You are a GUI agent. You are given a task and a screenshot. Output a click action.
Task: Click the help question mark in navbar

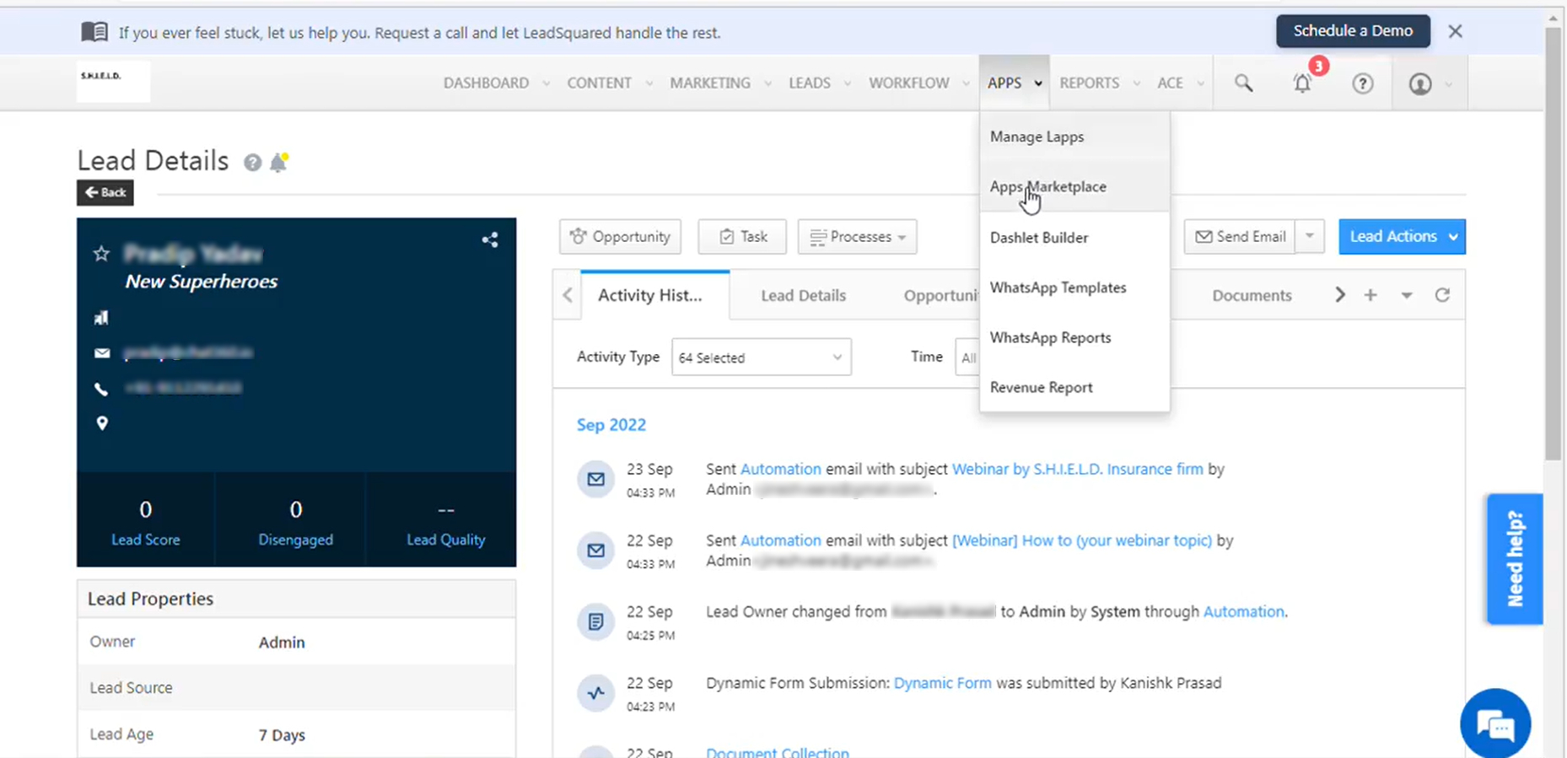click(1363, 83)
